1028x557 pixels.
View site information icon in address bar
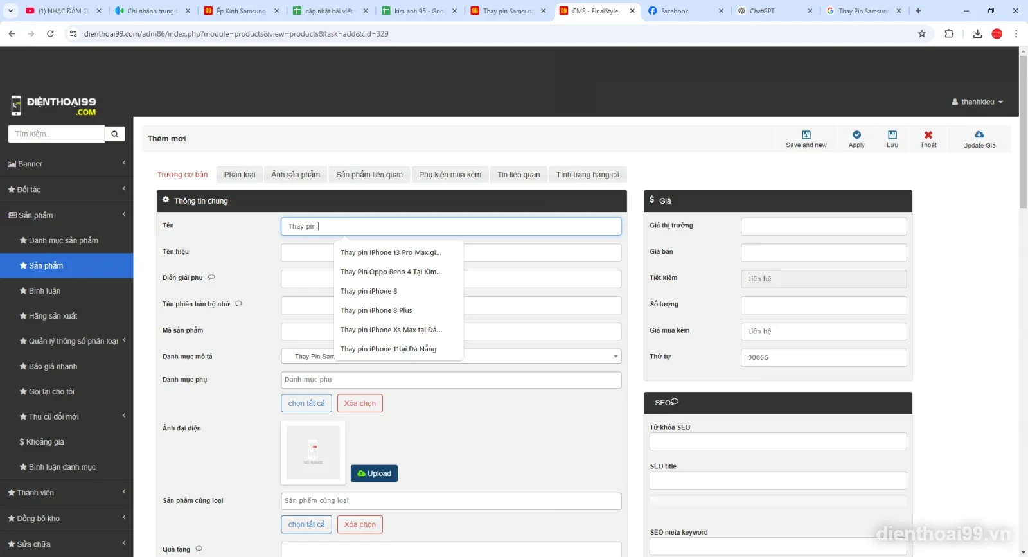73,34
